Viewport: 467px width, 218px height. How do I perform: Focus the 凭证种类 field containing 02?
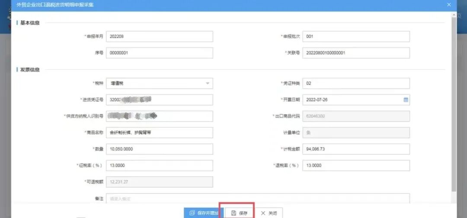click(356, 83)
